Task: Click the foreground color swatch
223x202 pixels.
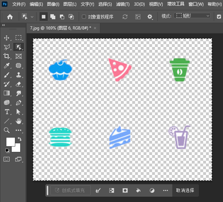Action: tap(10, 142)
